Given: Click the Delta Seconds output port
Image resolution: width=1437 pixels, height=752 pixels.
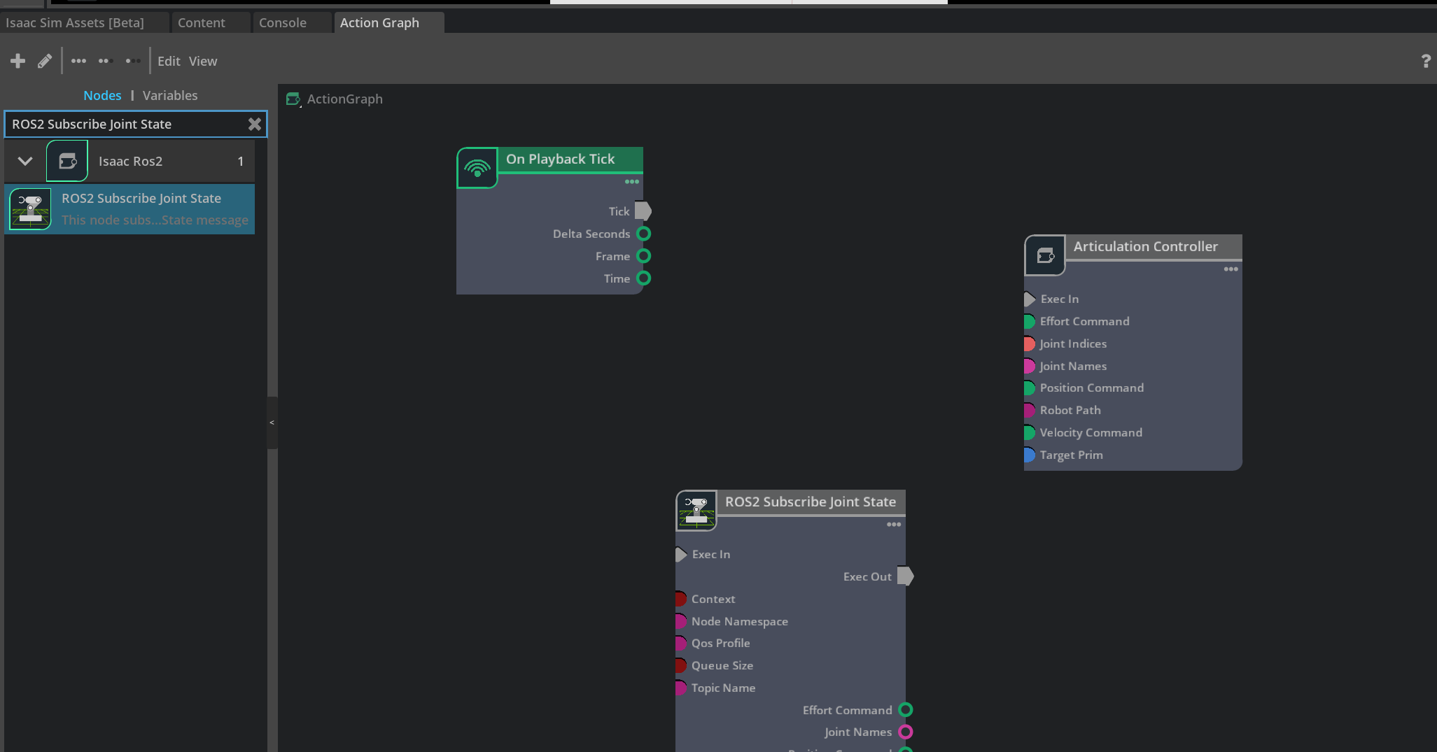Looking at the screenshot, I should [x=644, y=234].
